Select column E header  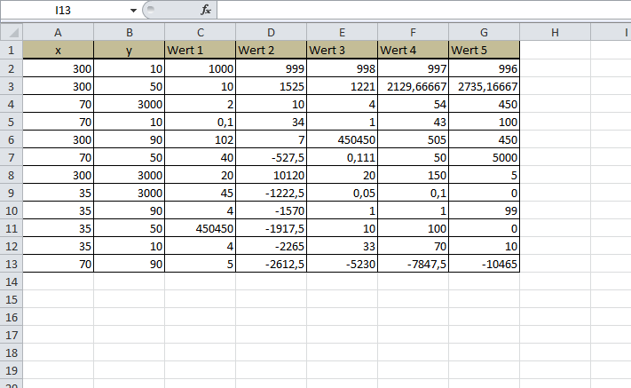click(342, 32)
